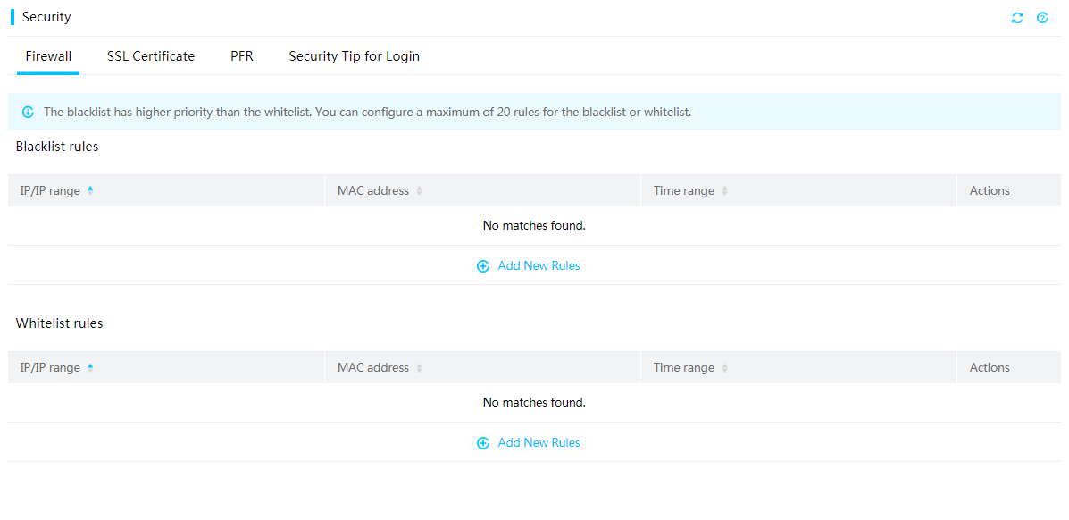Sort blacklist by MAC address arrow
Image resolution: width=1069 pixels, height=520 pixels.
tap(419, 191)
